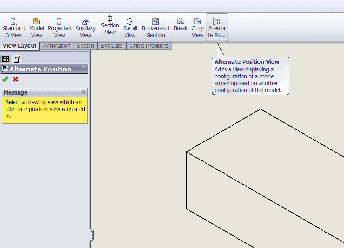Insert a Projected View
Screen dimensions: 344x248
59,27
